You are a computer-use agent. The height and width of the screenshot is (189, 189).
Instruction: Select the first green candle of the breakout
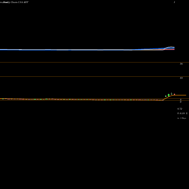pos(166,96)
